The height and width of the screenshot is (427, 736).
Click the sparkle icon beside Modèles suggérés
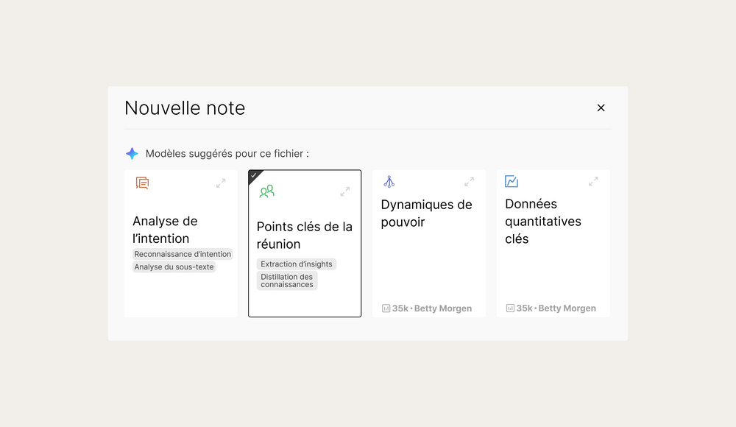tap(132, 154)
